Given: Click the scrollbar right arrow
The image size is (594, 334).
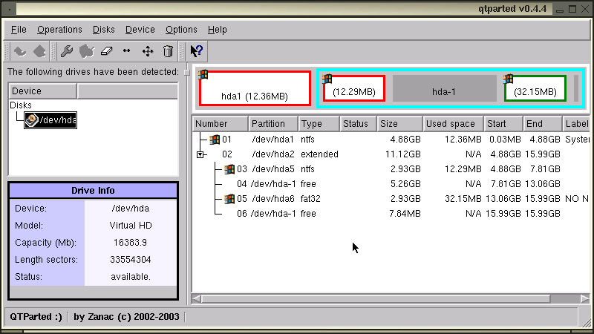Looking at the screenshot, I should pos(585,299).
